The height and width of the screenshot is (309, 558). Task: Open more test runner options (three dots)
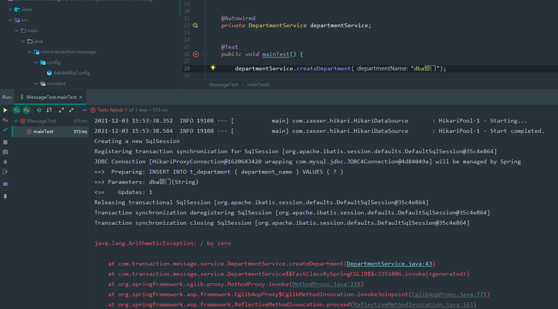coord(85,110)
